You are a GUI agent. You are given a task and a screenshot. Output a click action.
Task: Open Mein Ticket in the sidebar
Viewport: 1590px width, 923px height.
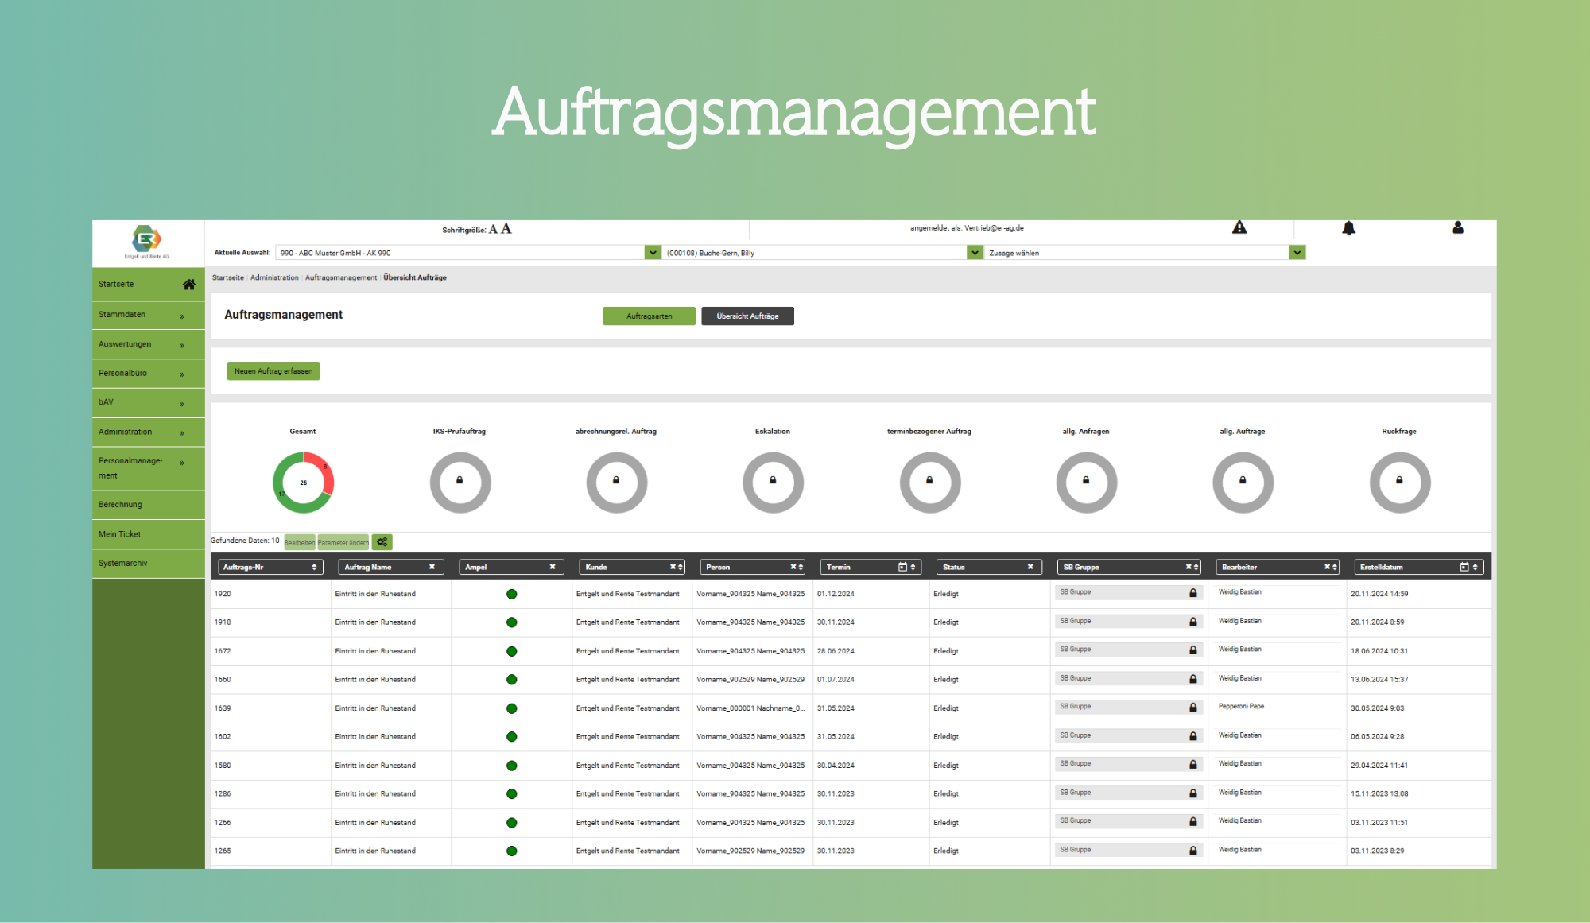(x=120, y=534)
